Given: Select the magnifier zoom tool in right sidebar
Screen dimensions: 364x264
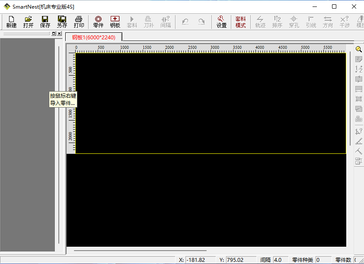Looking at the screenshot, I should pyautogui.click(x=358, y=50).
